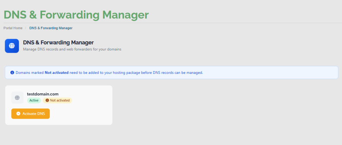
Task: Click the green Active status badge
Action: [x=34, y=100]
